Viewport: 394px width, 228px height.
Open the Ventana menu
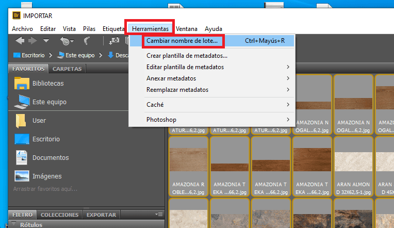pos(187,29)
